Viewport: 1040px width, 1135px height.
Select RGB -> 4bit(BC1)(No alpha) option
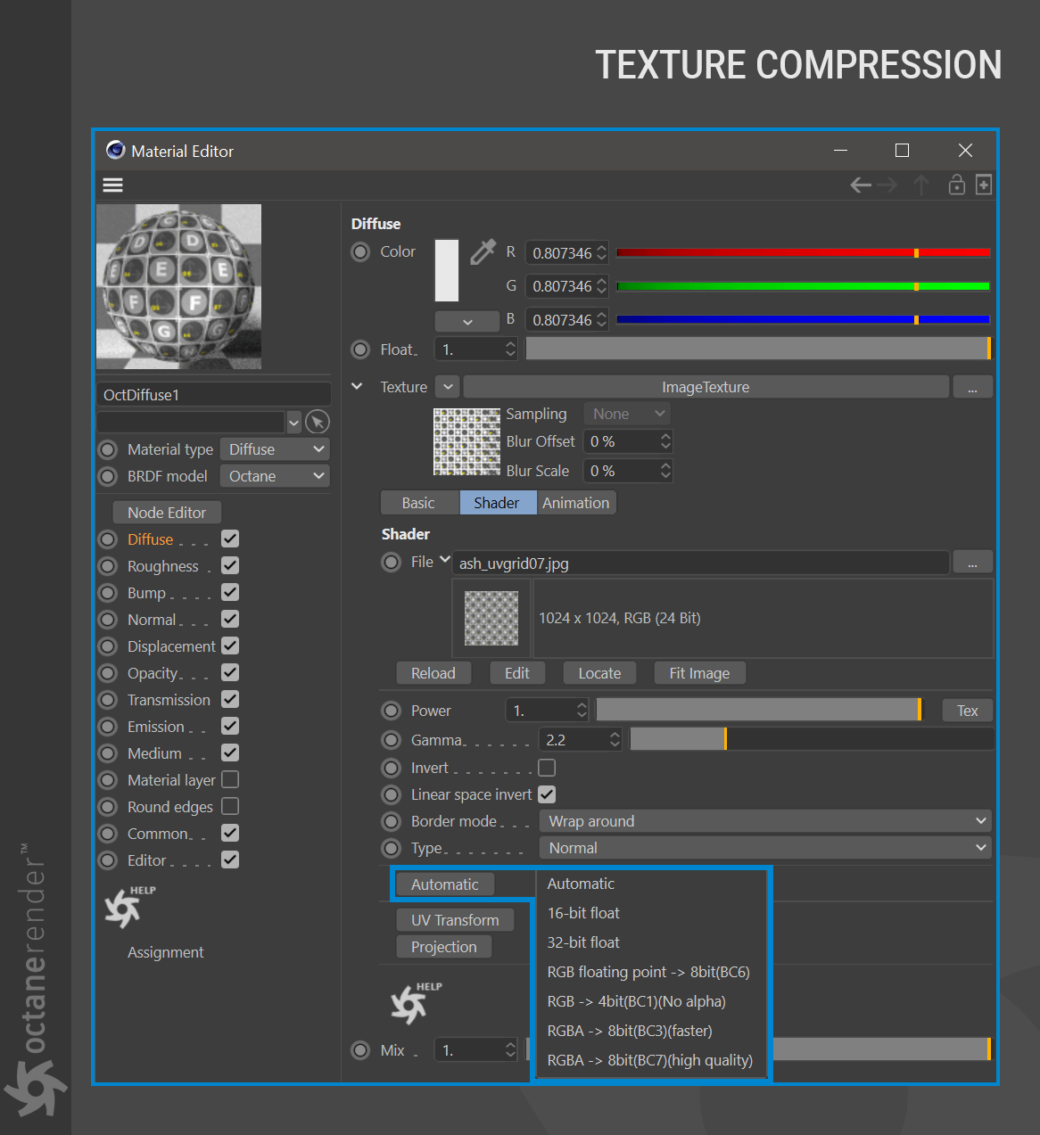pyautogui.click(x=637, y=1001)
